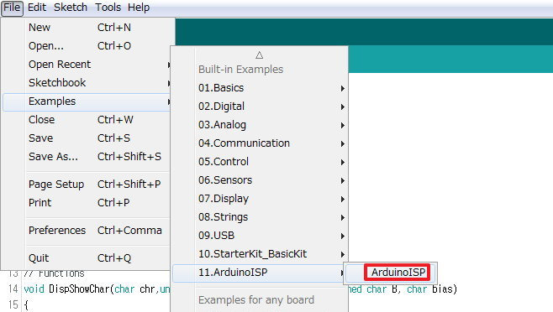Image resolution: width=553 pixels, height=312 pixels.
Task: Choose Close in the File menu
Action: tap(87, 120)
